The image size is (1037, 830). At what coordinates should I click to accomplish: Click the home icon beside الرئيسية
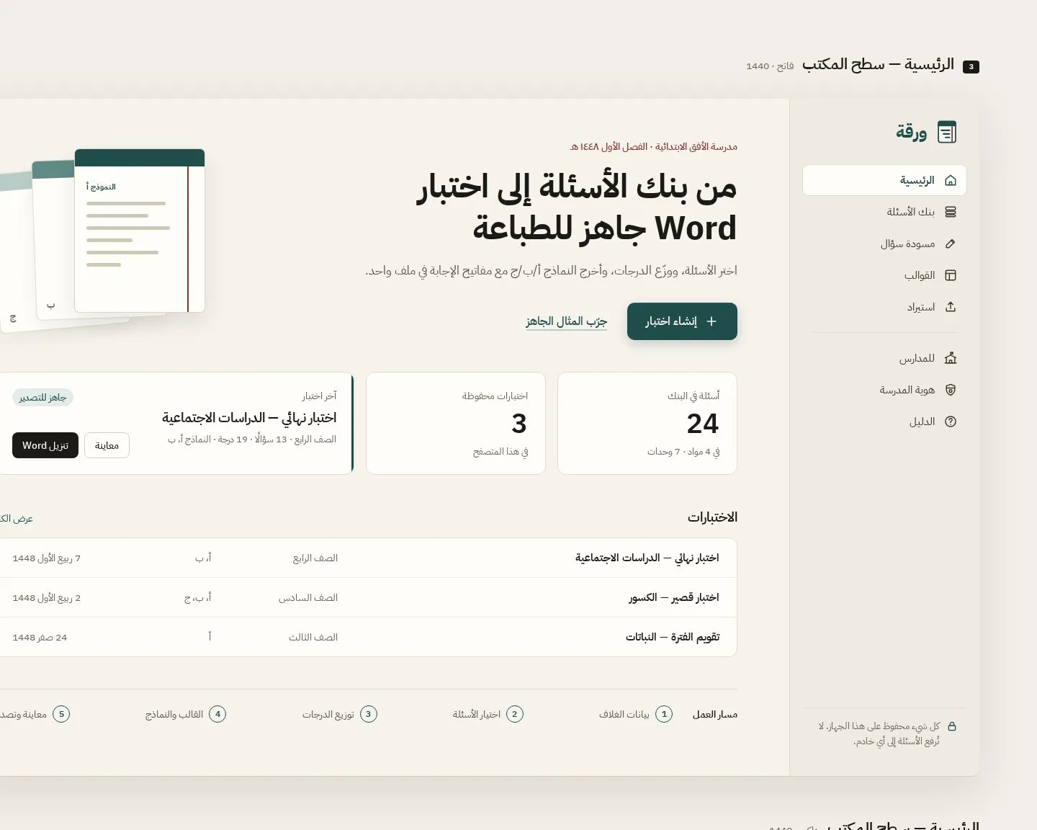coord(950,180)
